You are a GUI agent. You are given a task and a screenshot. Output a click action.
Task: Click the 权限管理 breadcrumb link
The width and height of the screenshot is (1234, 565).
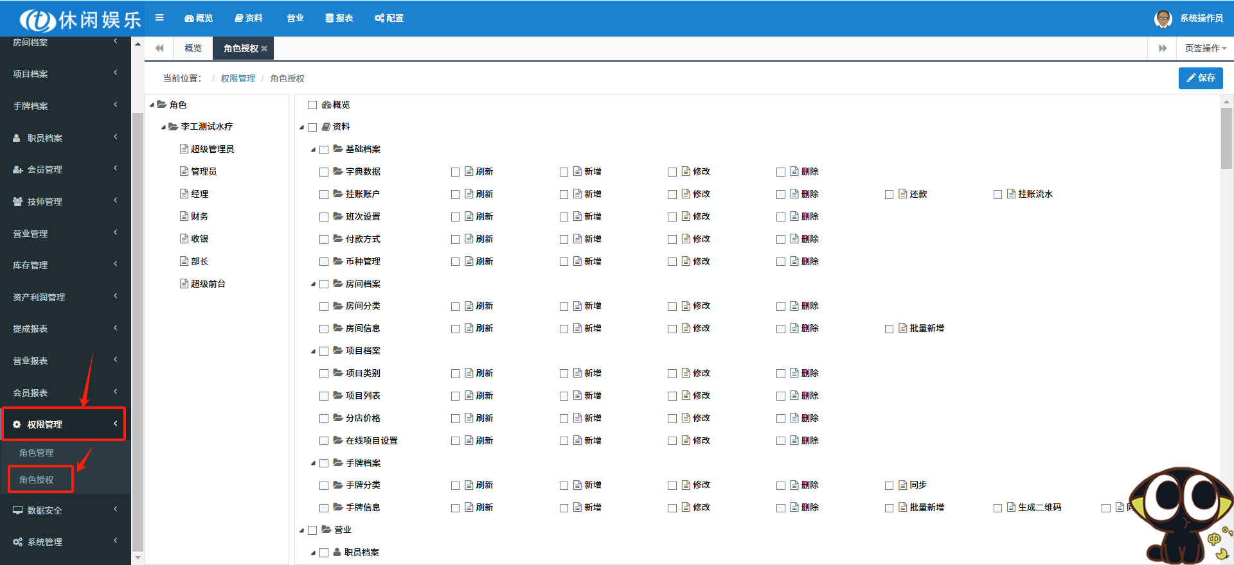[238, 78]
